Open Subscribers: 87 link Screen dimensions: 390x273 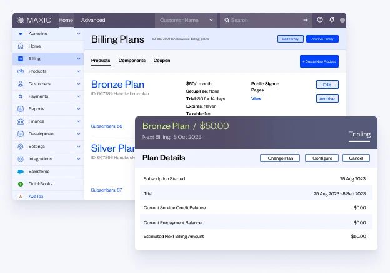pos(106,190)
